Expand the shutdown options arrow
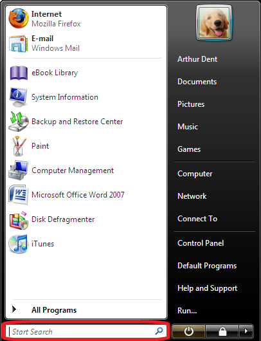This screenshot has width=261, height=341. 246,331
